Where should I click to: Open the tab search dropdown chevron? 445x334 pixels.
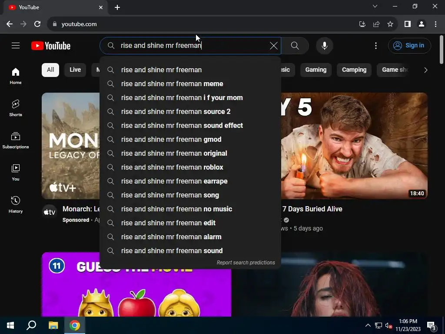[375, 6]
